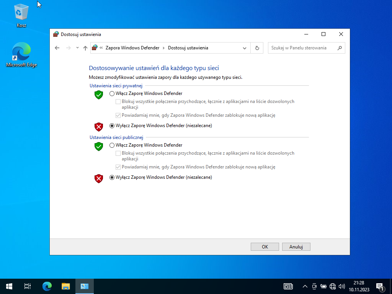Confirm settings with OK button

click(x=265, y=247)
